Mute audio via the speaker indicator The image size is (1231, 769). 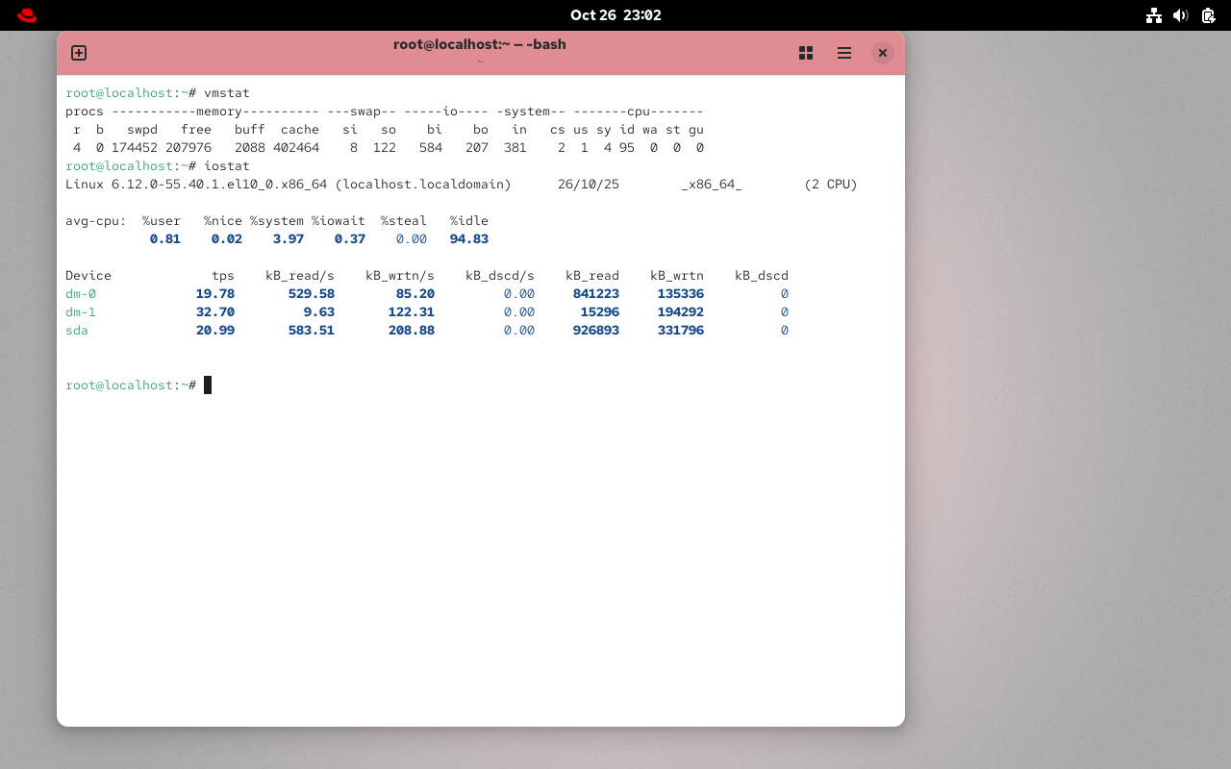(x=1180, y=14)
